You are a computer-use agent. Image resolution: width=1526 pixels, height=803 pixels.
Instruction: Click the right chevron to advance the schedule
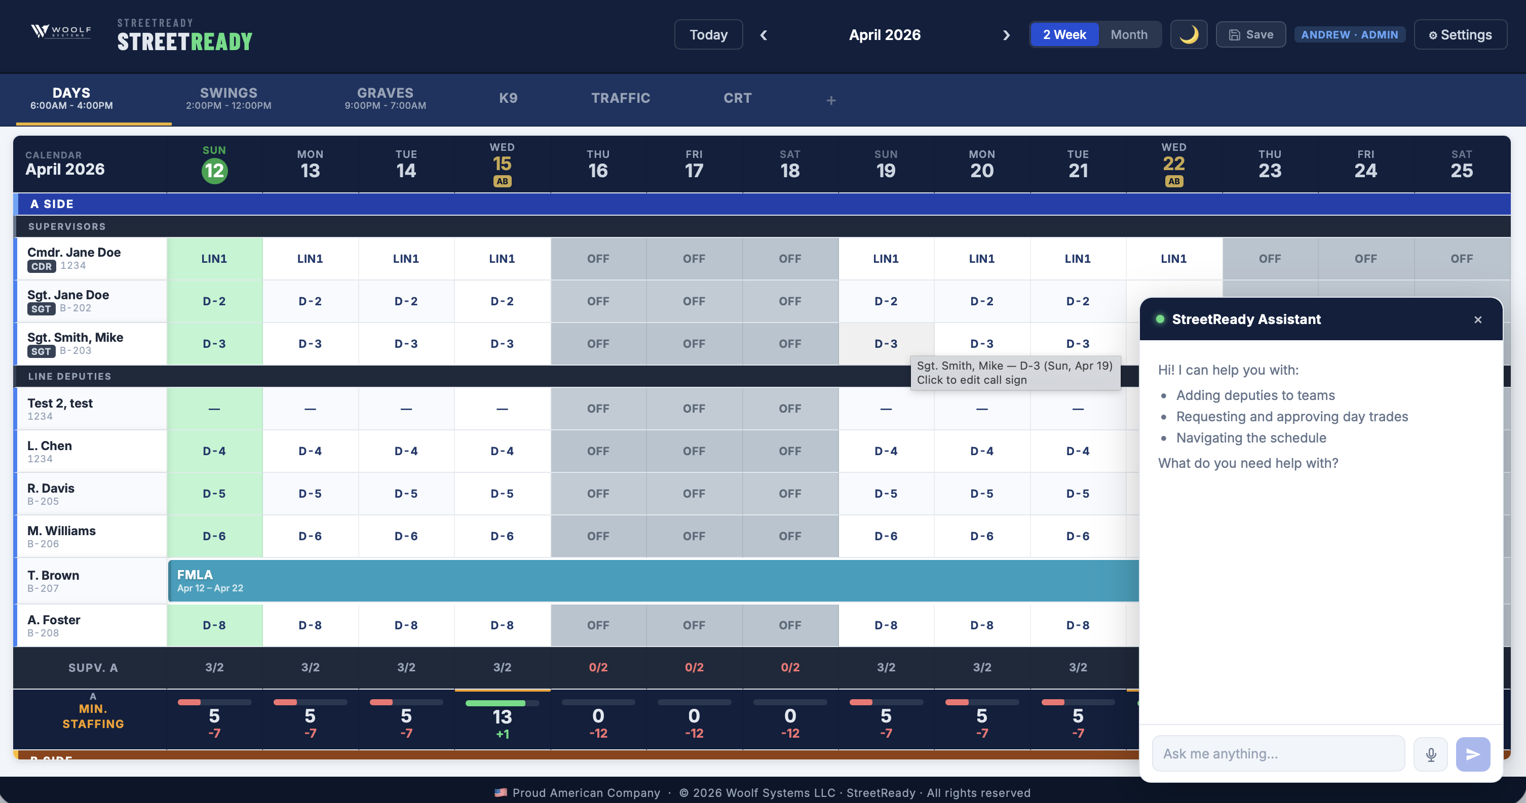click(x=1006, y=35)
